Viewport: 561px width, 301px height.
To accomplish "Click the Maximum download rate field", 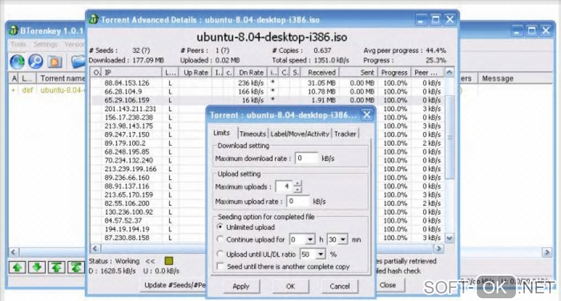I will [x=306, y=158].
